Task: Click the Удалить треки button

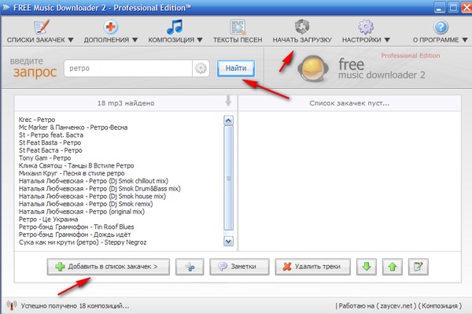Action: coord(313,267)
